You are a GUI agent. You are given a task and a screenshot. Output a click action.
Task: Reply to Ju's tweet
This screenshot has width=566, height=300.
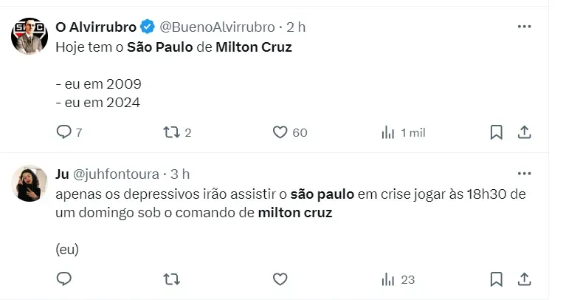[64, 279]
